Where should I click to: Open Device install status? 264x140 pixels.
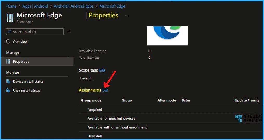[x=28, y=82]
